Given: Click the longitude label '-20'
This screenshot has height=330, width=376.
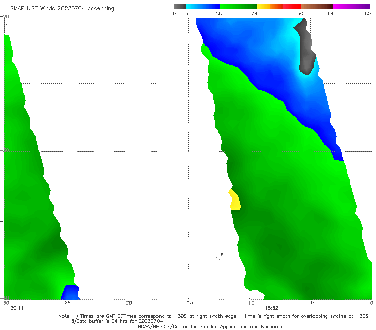Looking at the screenshot, I should (127, 303).
